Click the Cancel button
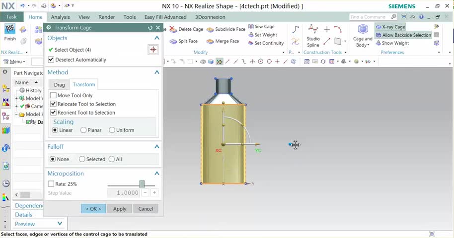The height and width of the screenshot is (238, 454). pyautogui.click(x=146, y=209)
